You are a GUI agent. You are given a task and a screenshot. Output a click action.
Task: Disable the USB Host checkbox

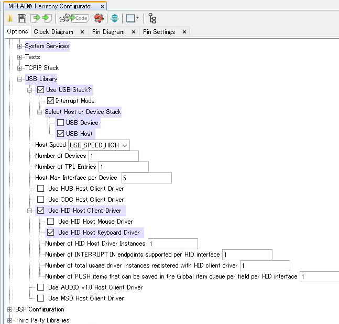pos(60,134)
